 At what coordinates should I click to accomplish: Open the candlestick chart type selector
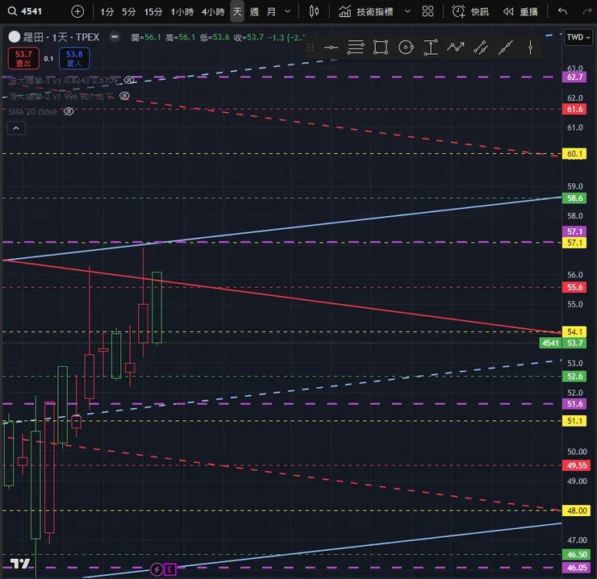[x=314, y=11]
